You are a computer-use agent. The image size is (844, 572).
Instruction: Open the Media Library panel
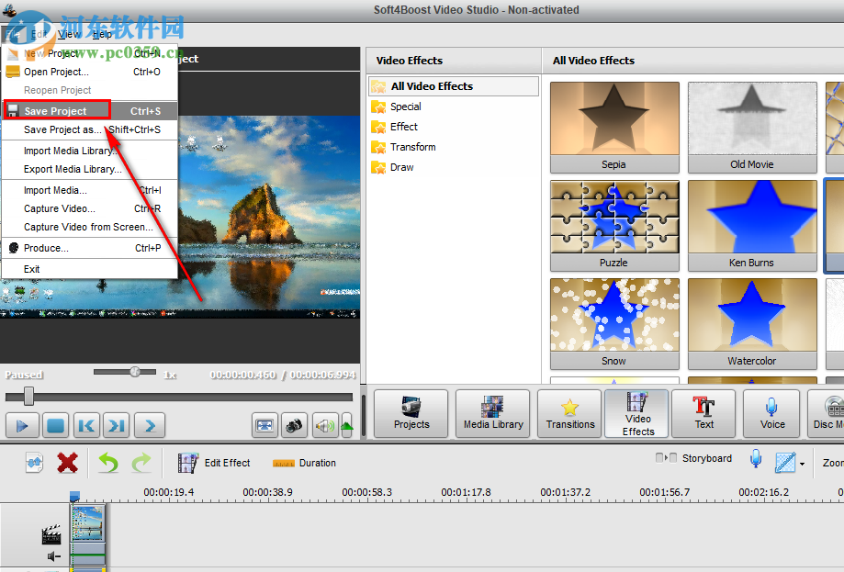(493, 413)
